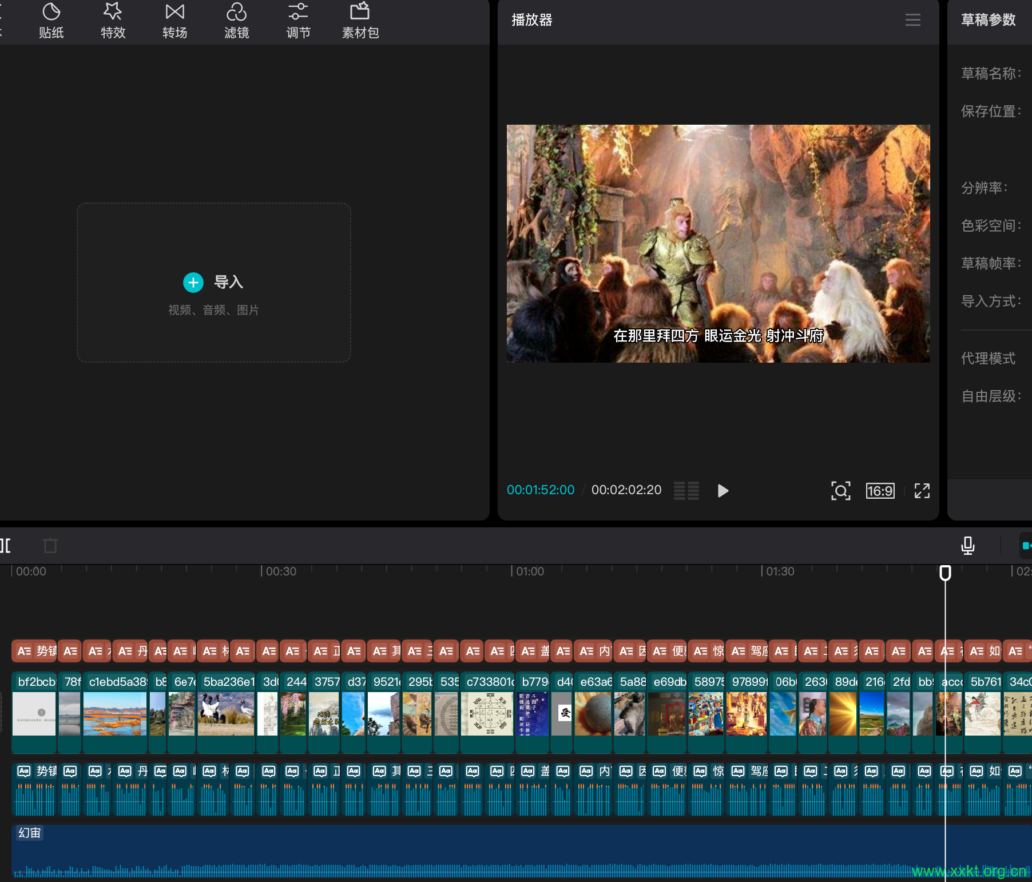Viewport: 1032px width, 882px height.
Task: Select the orange 势镇 text clip
Action: click(34, 651)
